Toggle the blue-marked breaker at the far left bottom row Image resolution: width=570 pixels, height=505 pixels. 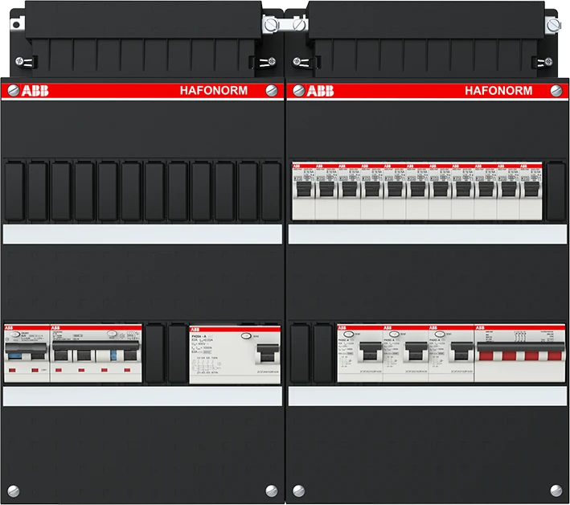[x=16, y=355]
